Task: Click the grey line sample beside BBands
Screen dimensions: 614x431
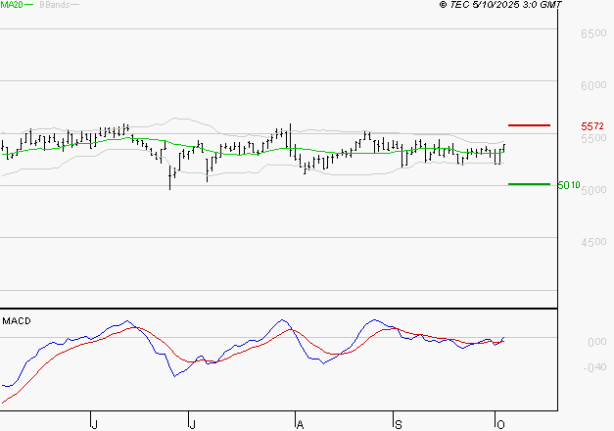Action: point(75,5)
